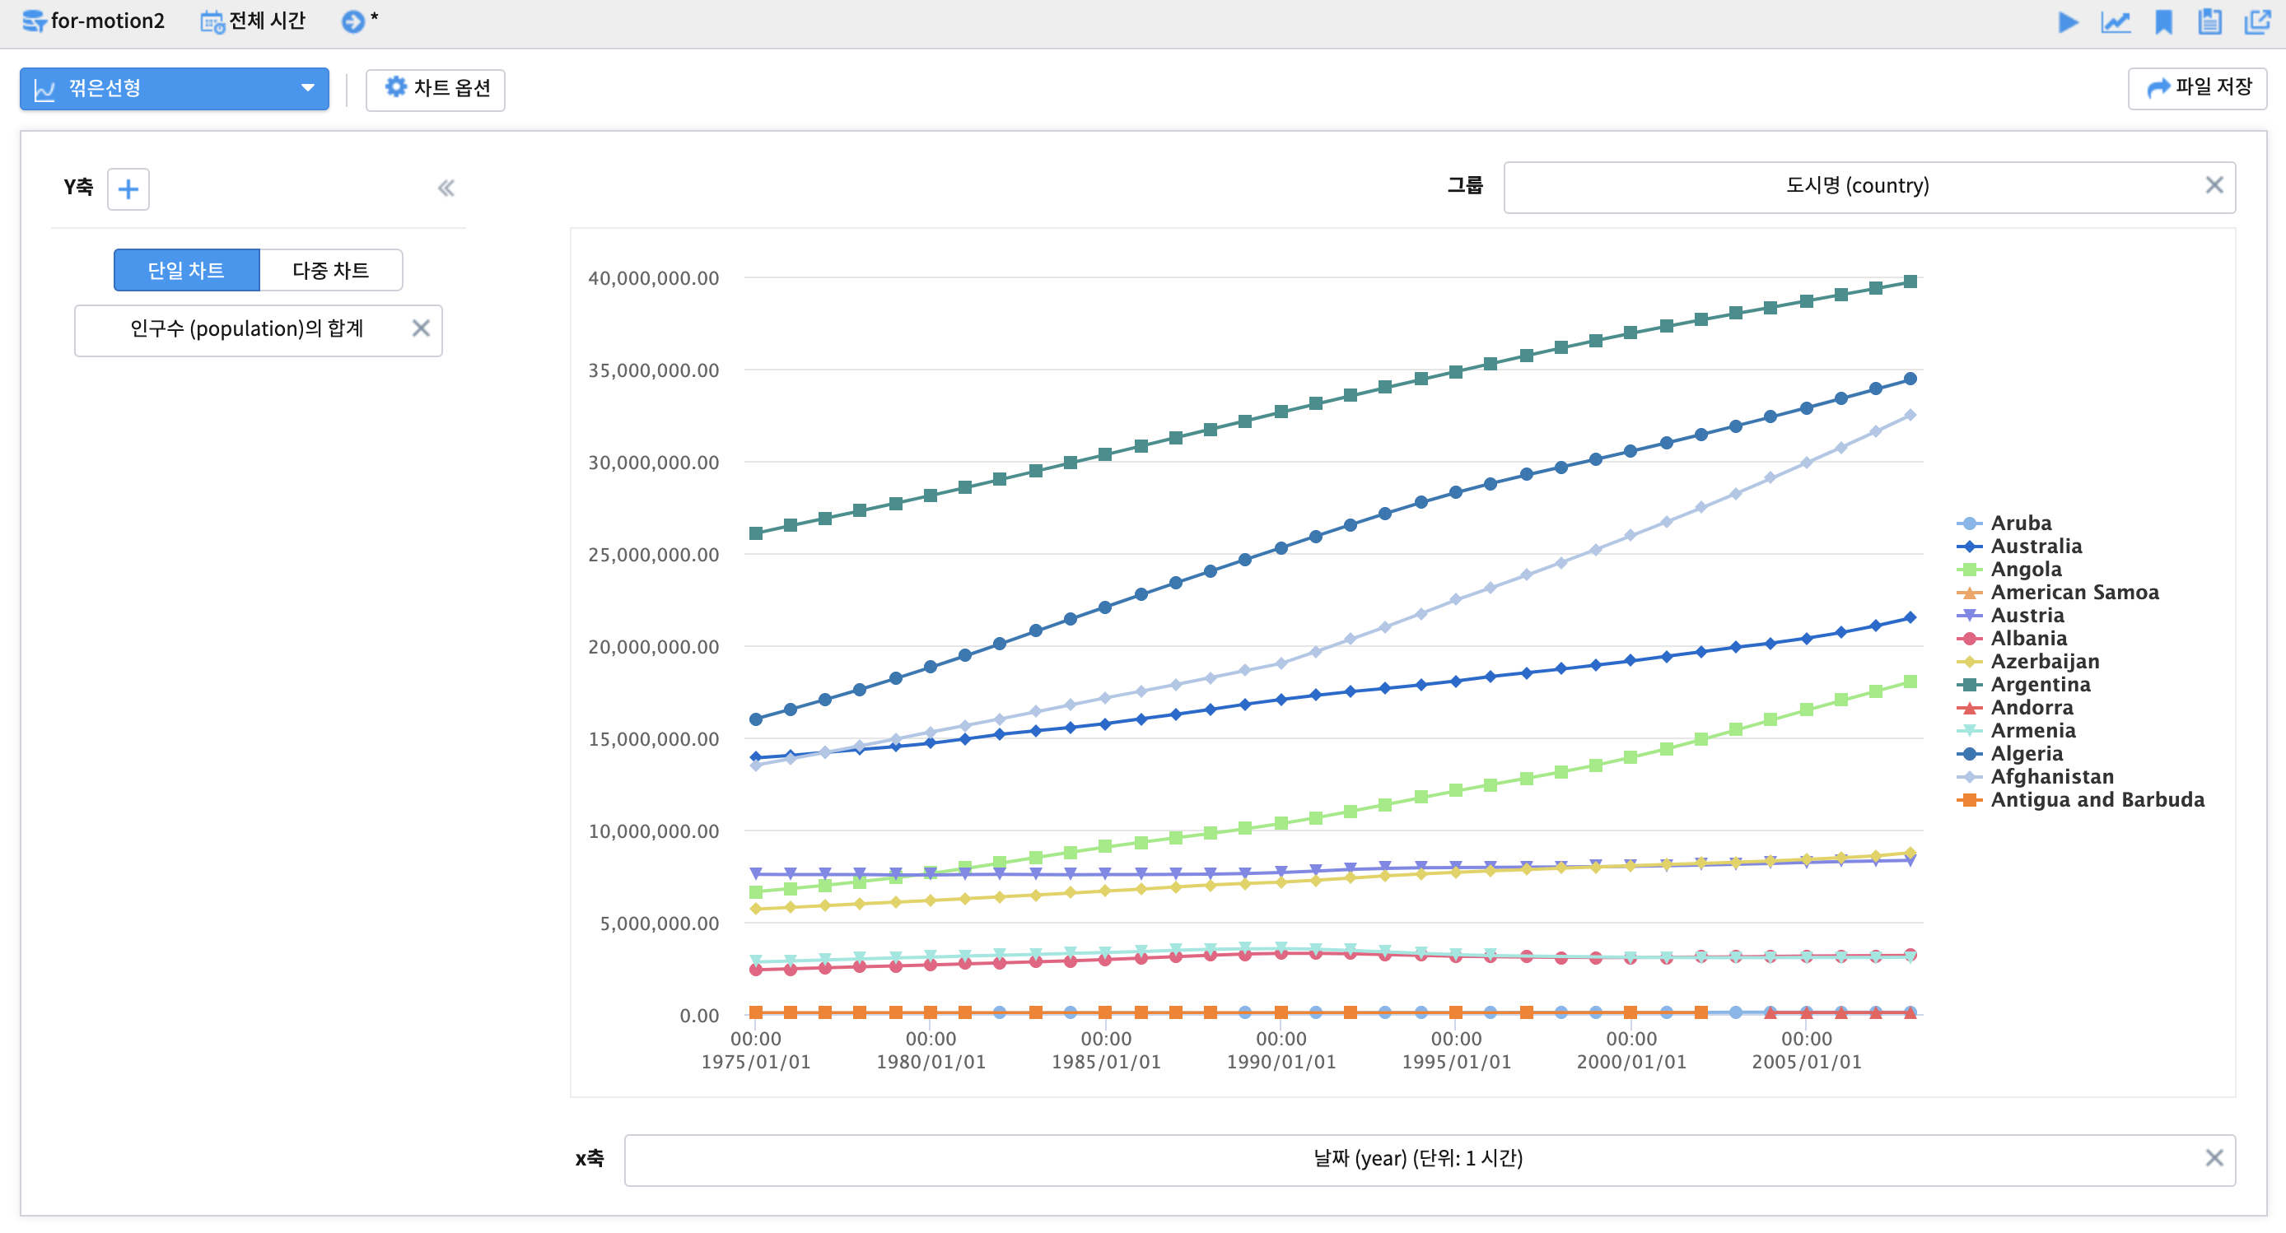Toggle Azerbaijan series in the legend
Viewport: 2286px width, 1233px height.
[x=2027, y=662]
